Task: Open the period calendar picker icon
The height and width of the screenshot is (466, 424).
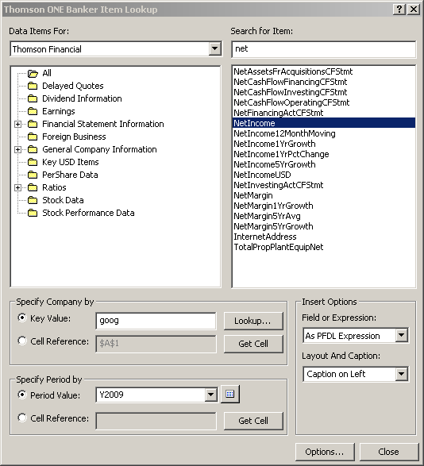Action: pos(229,395)
